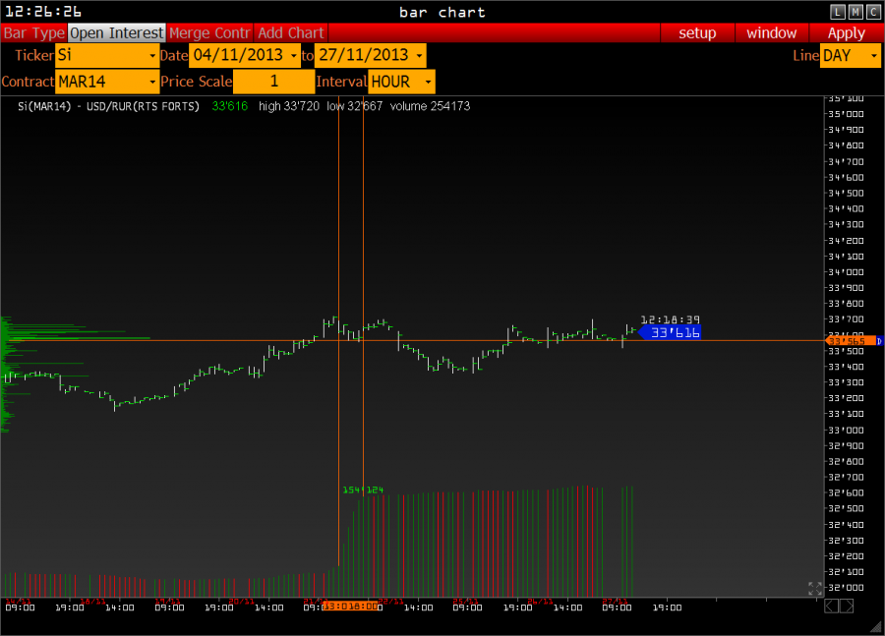Image resolution: width=885 pixels, height=636 pixels.
Task: Click the orange time marker on time axis
Action: (350, 607)
